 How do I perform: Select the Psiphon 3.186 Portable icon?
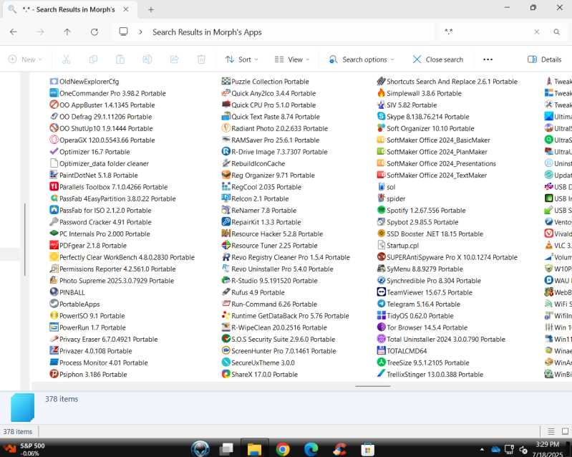tap(54, 374)
